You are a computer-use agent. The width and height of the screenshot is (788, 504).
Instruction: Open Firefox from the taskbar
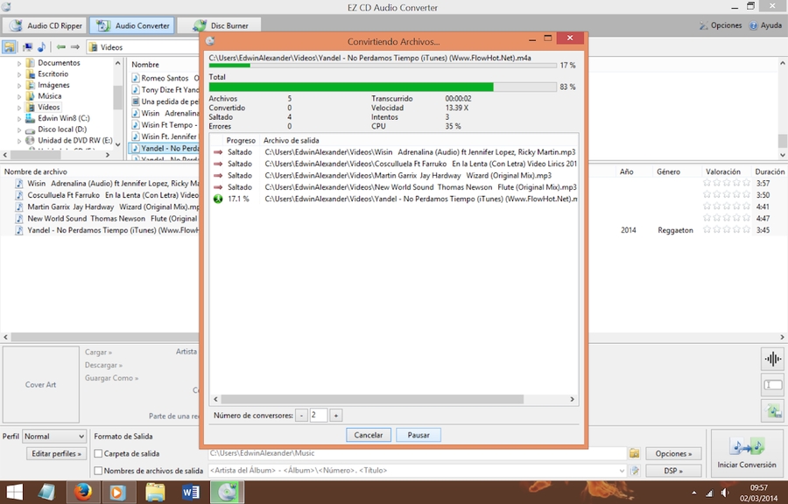click(83, 493)
